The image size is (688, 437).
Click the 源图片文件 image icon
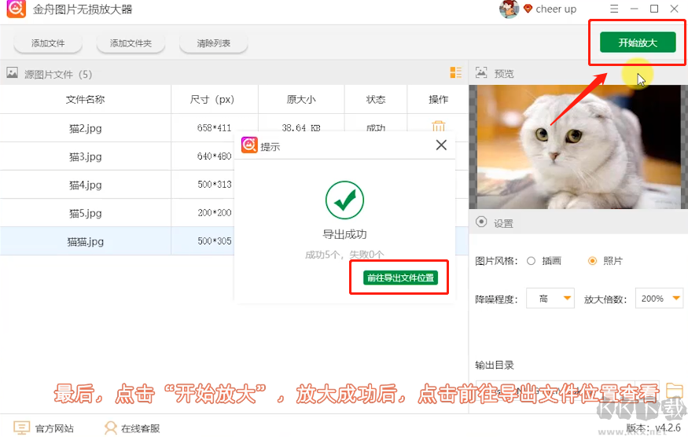(x=13, y=73)
